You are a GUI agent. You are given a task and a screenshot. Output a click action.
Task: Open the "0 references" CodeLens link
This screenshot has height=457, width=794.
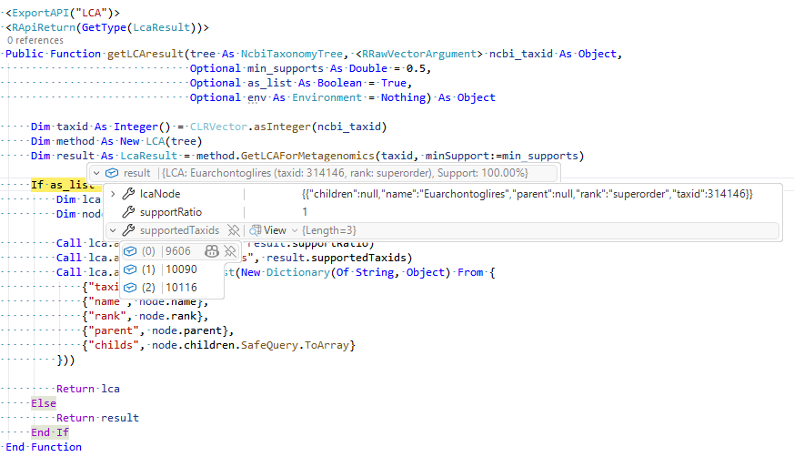(35, 40)
